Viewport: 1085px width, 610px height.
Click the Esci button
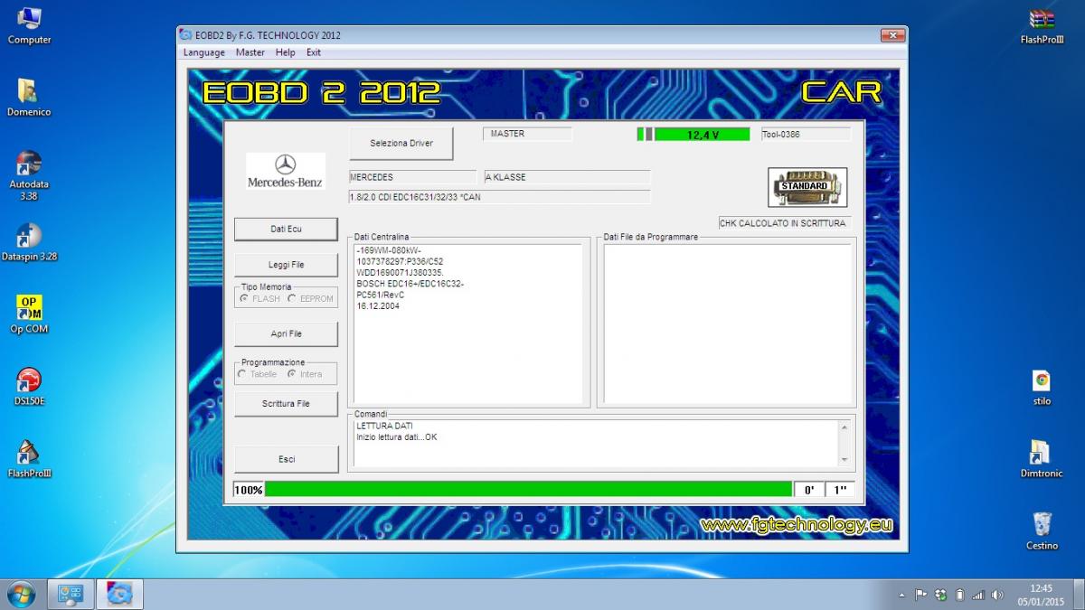286,459
